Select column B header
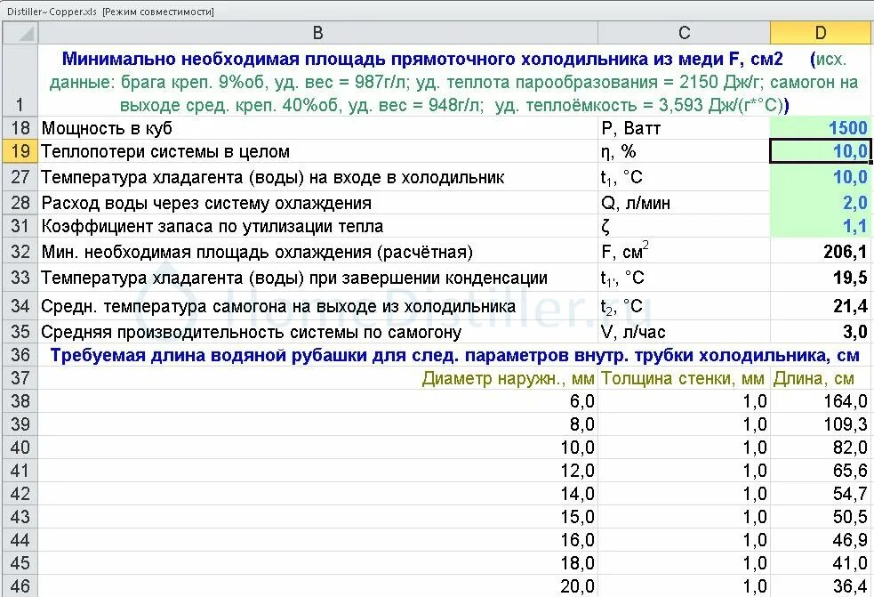The height and width of the screenshot is (597, 874). pos(317,33)
